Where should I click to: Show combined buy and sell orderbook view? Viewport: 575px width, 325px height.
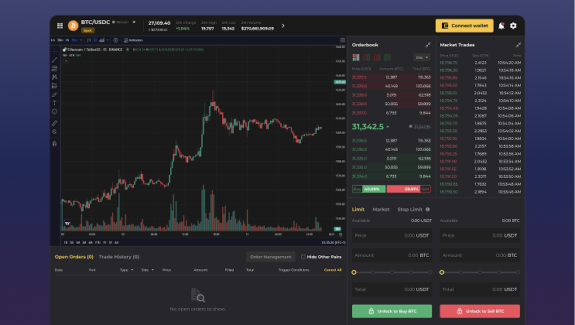[356, 57]
